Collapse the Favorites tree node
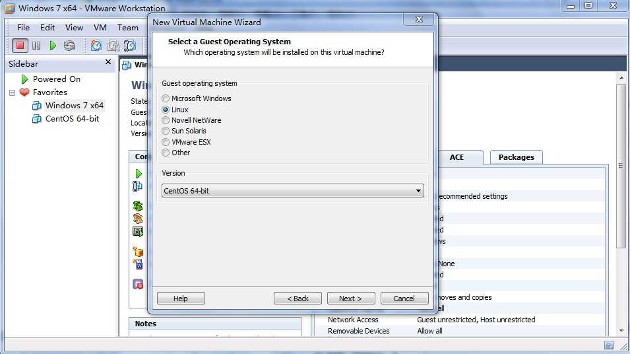The height and width of the screenshot is (354, 630). click(13, 92)
